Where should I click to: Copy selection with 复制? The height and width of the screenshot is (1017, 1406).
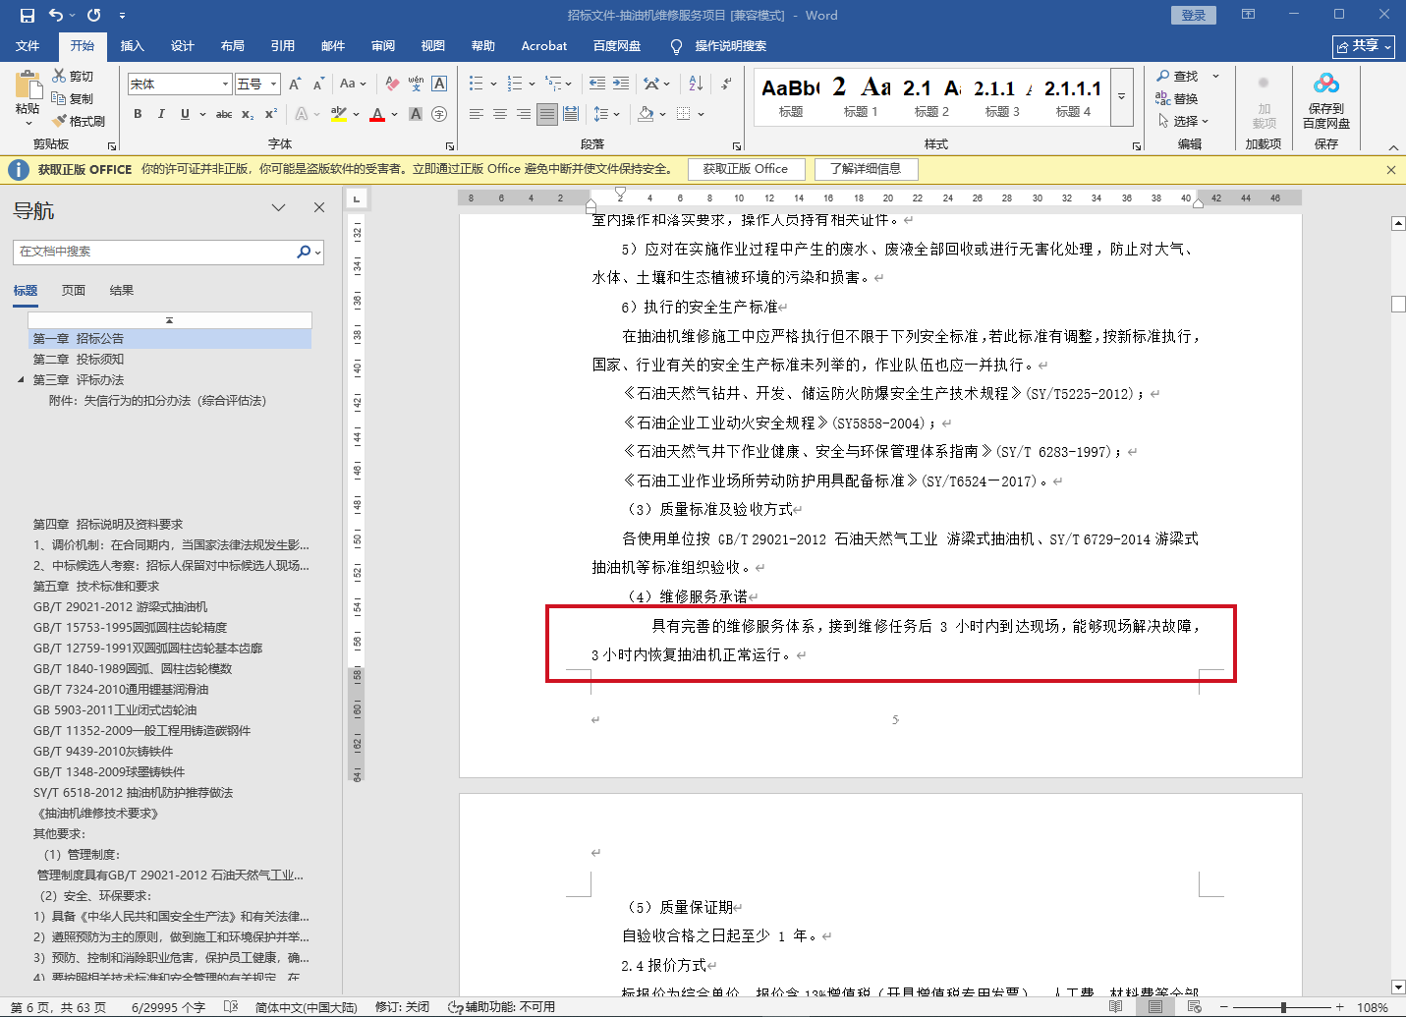(74, 99)
